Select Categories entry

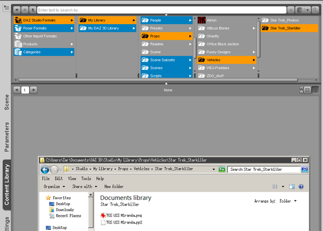point(44,52)
